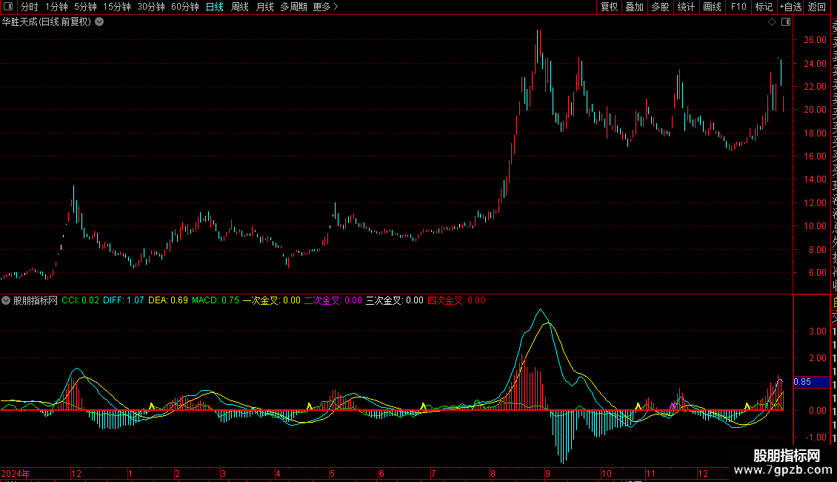Click the MACD: 0.75 indicator value
The image size is (837, 482).
[215, 300]
